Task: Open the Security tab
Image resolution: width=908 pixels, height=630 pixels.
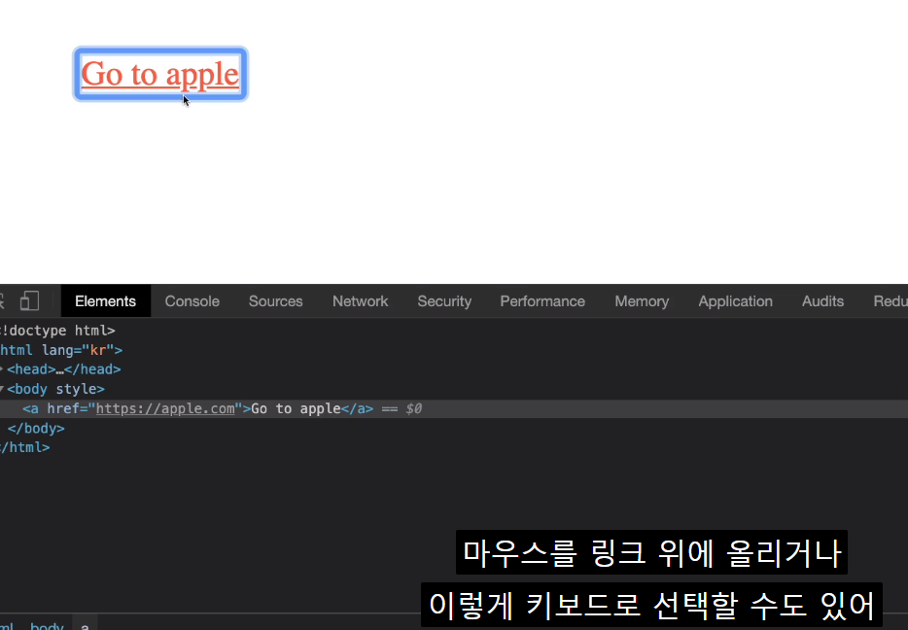Action: [444, 301]
